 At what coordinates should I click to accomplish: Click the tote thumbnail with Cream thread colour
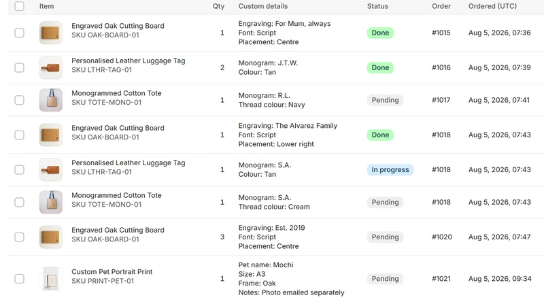50,202
